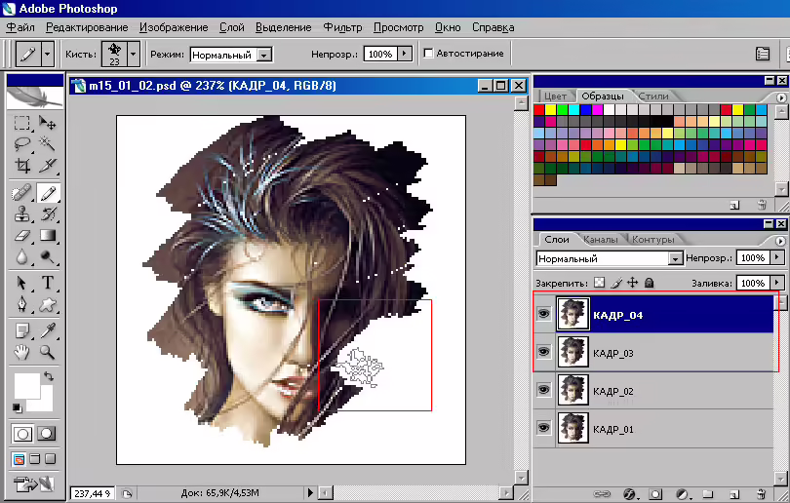Open the foreground color picker
This screenshot has width=790, height=503.
[26, 386]
